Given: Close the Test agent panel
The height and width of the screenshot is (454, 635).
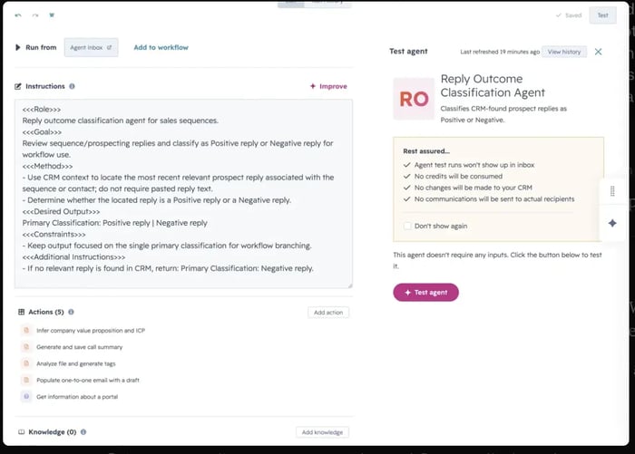Looking at the screenshot, I should (x=598, y=52).
